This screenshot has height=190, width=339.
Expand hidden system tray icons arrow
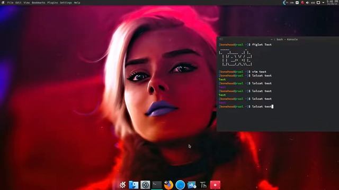pos(323,3)
